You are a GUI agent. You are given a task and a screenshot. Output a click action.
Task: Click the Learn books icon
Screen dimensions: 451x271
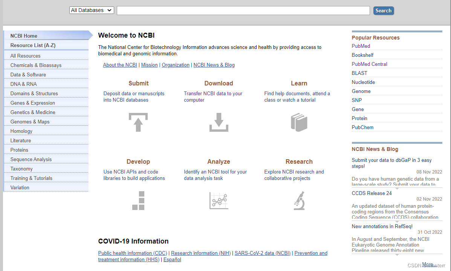(299, 122)
